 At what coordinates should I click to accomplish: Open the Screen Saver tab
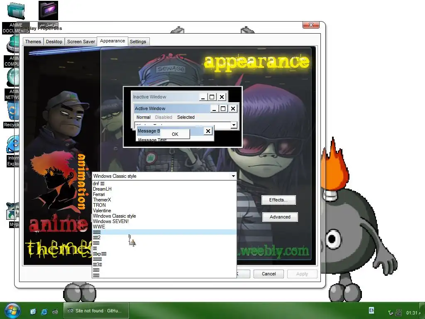81,42
